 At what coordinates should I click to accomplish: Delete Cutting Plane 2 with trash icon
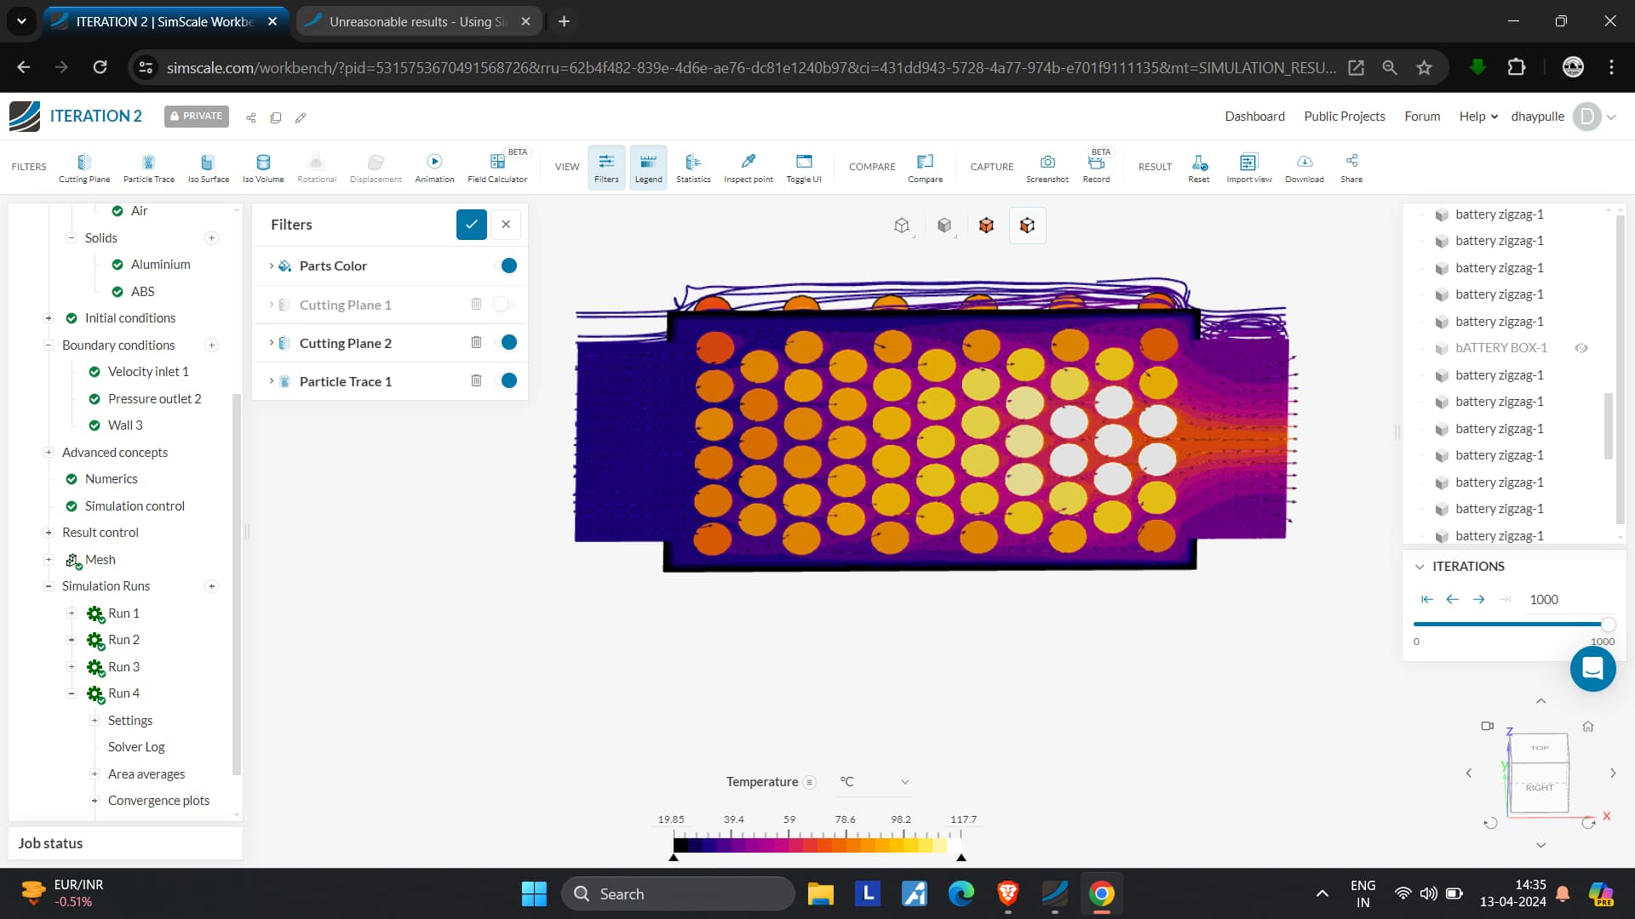click(x=476, y=342)
